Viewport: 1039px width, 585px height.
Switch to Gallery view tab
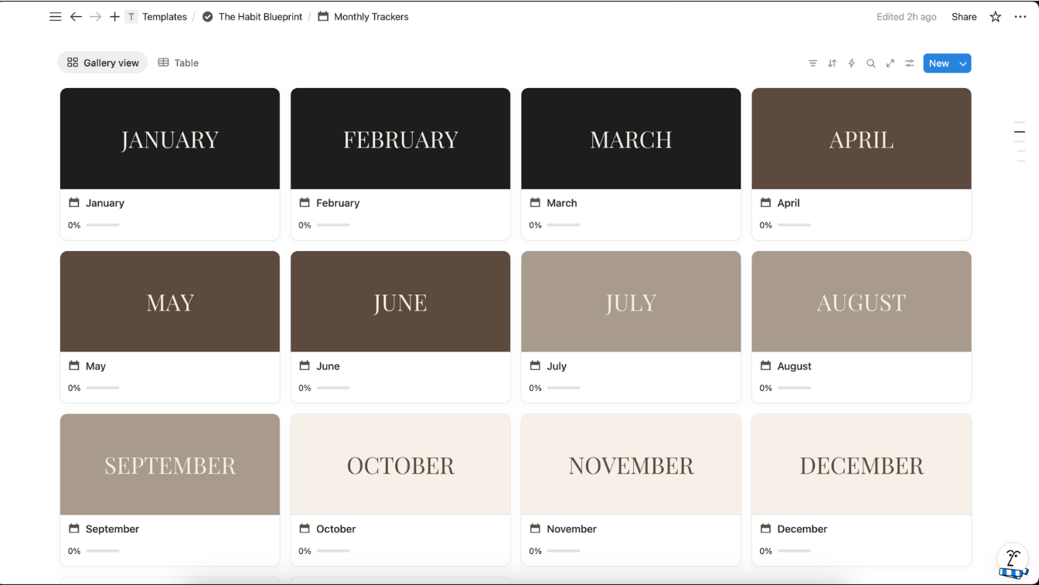103,63
